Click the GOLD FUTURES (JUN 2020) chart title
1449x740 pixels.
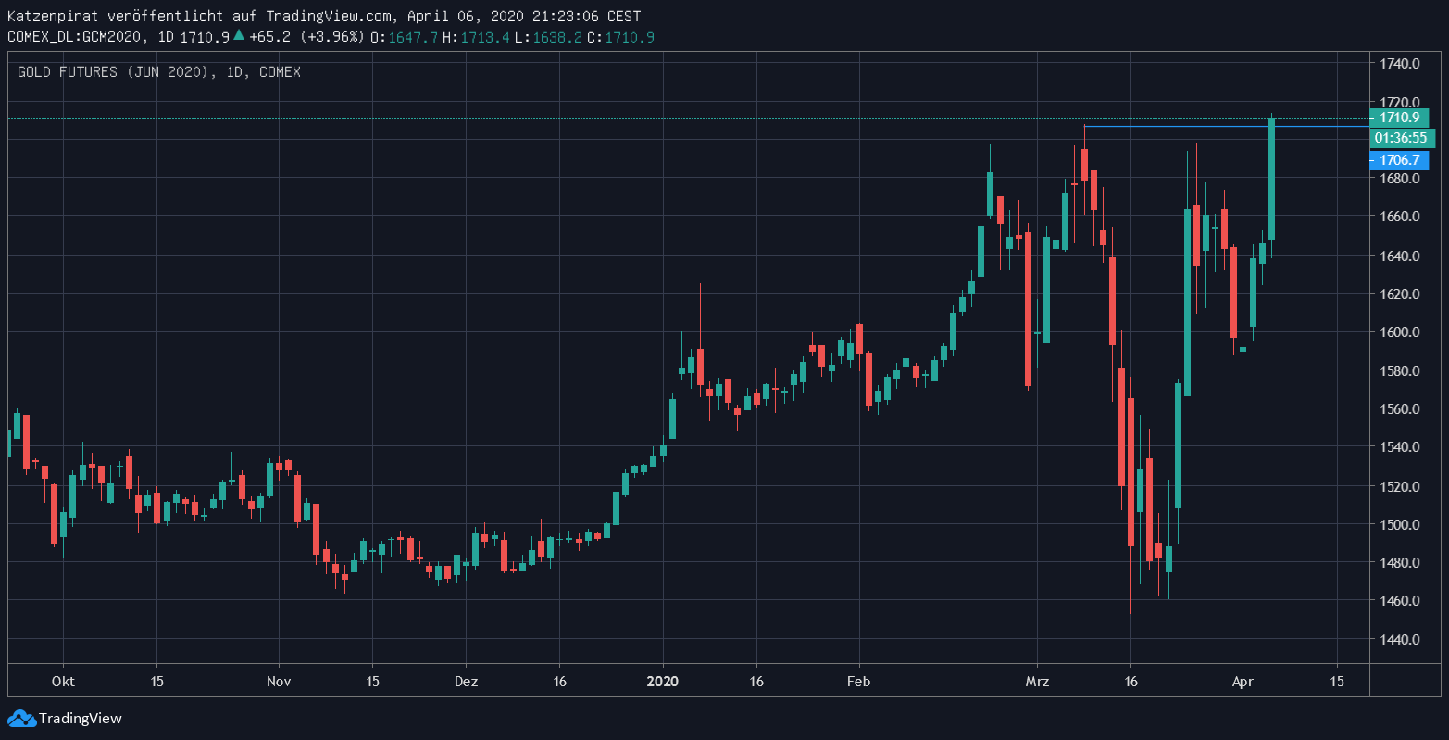[x=159, y=71]
